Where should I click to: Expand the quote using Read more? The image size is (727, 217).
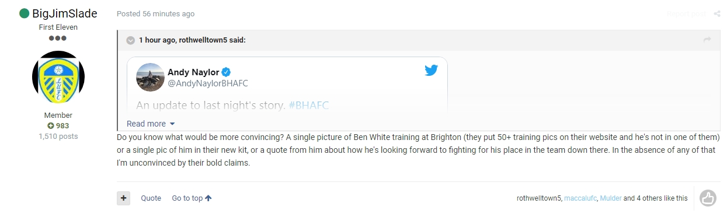[151, 124]
